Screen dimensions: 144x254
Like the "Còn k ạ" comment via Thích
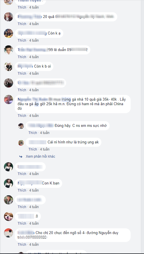[x=22, y=40]
